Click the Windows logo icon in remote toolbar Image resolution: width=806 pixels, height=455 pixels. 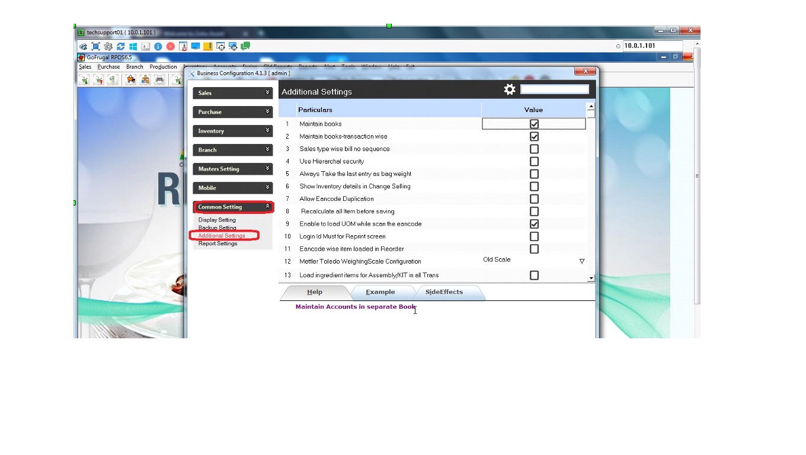(133, 46)
